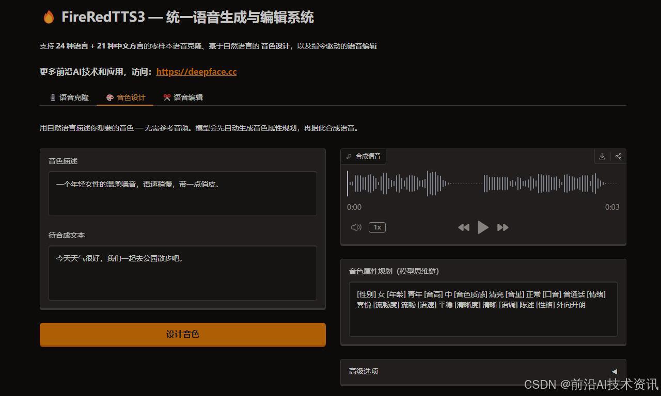Click the microphone icon on 语音克隆
Viewport: 661px width, 396px height.
click(53, 97)
